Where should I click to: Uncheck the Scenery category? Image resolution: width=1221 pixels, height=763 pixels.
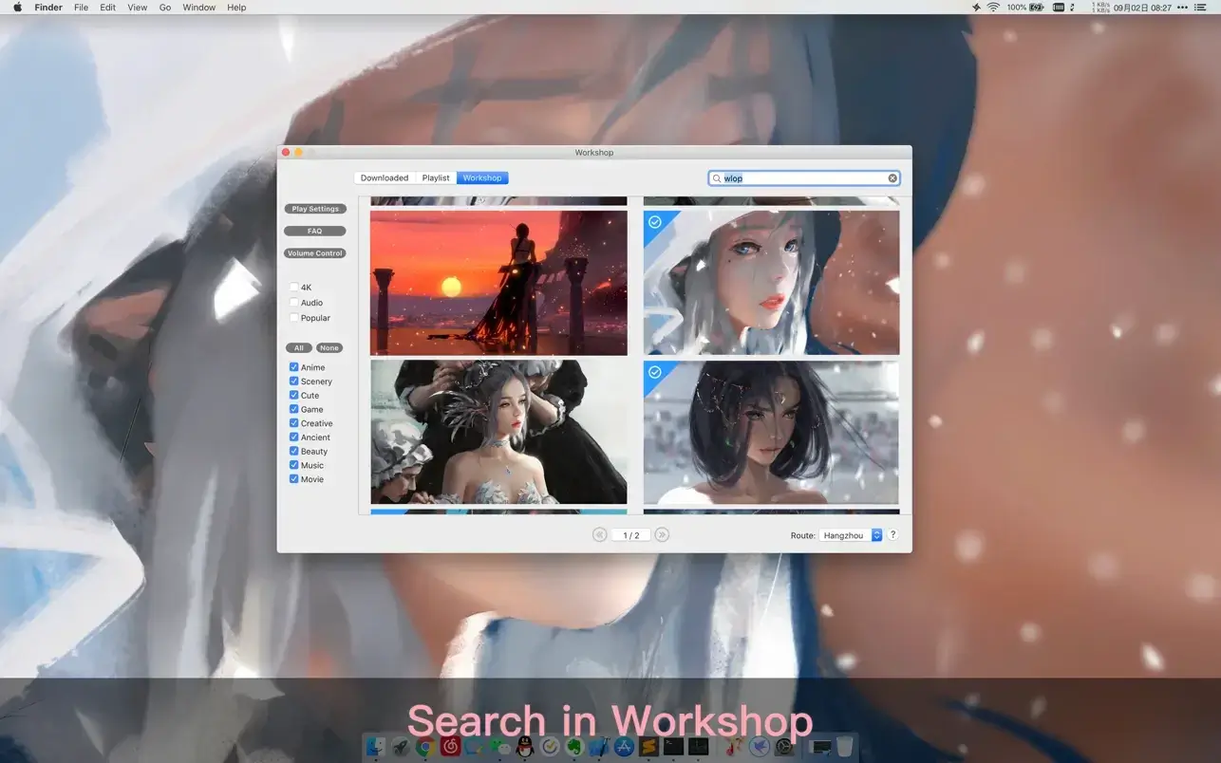coord(293,381)
